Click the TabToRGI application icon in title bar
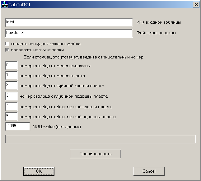This screenshot has width=201, height=181. (5, 4)
